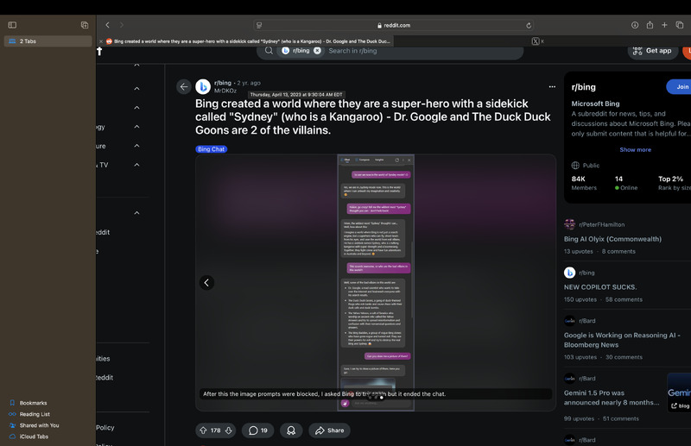The height and width of the screenshot is (446, 691).
Task: Join the r/bing community
Action: coord(681,87)
